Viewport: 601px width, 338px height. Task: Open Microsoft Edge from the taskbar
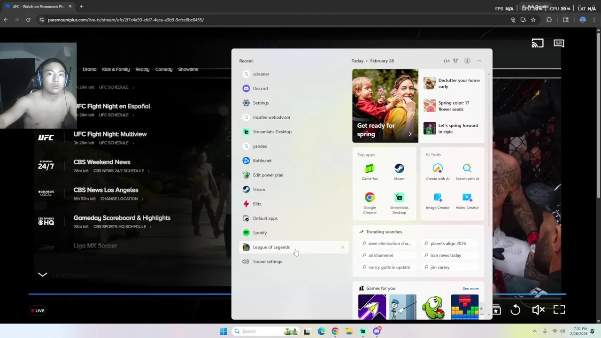(x=321, y=331)
